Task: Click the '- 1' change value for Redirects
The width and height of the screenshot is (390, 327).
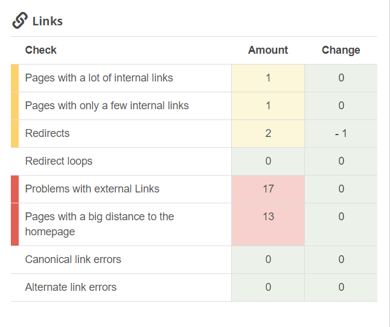Action: point(340,133)
